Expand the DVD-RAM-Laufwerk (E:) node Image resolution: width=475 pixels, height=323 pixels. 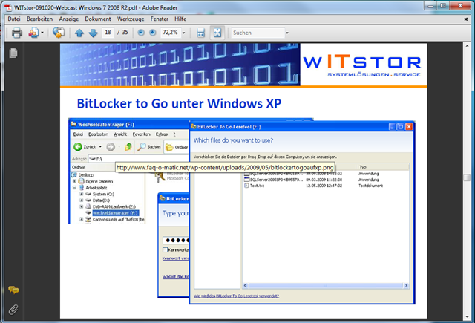81,206
